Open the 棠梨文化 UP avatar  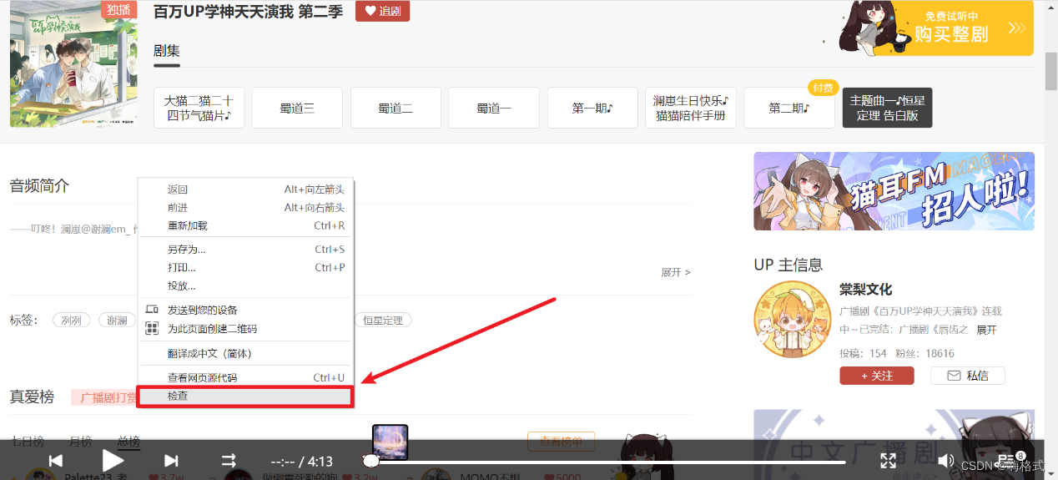click(792, 321)
